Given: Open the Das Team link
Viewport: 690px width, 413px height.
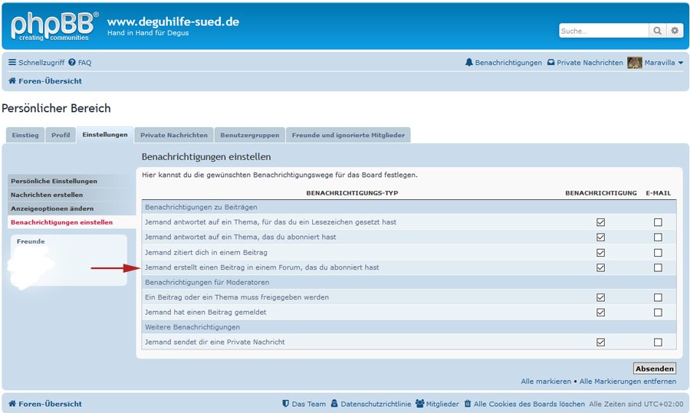Looking at the screenshot, I should 309,404.
